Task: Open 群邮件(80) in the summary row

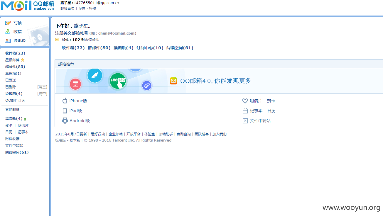Action: (x=99, y=48)
